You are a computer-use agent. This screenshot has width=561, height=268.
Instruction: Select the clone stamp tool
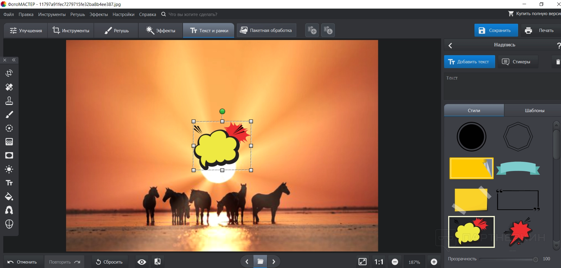(x=9, y=101)
